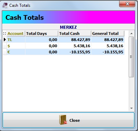Click the vertical scrollbar thumb
Screen dimensions: 138x131
coord(131,57)
